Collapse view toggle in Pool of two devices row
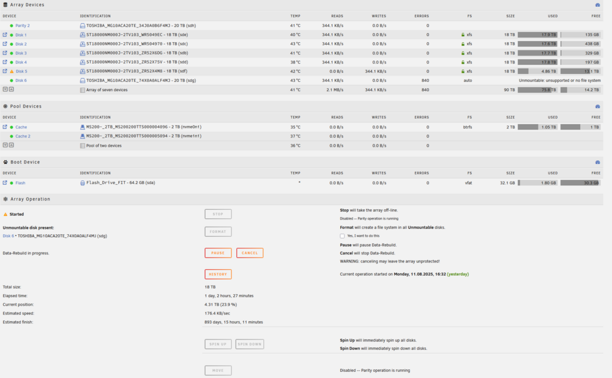Image resolution: width=612 pixels, height=378 pixels. (x=5, y=145)
